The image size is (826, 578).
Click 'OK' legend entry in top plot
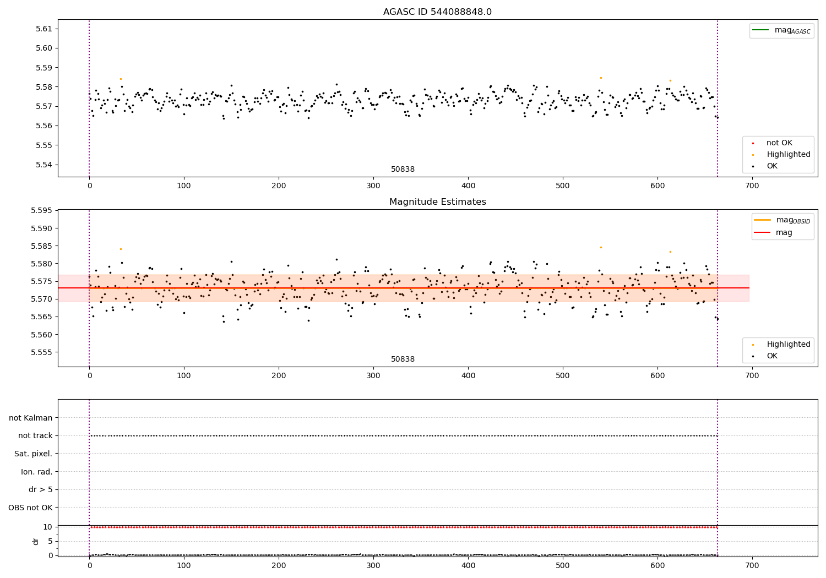click(x=772, y=166)
